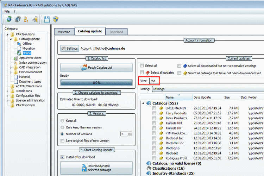
Task: Check the Rodogrip catalog row checkbox
Action: click(x=154, y=148)
